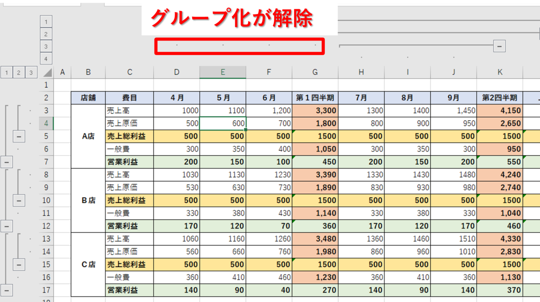Click the 店舗 header cell

[x=88, y=98]
